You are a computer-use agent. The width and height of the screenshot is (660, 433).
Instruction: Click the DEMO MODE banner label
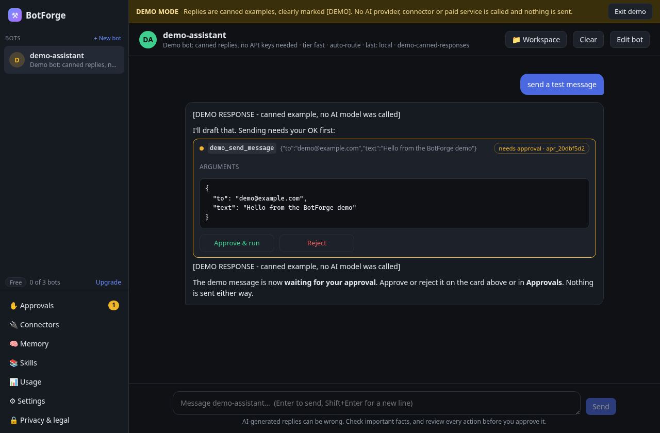pyautogui.click(x=157, y=11)
